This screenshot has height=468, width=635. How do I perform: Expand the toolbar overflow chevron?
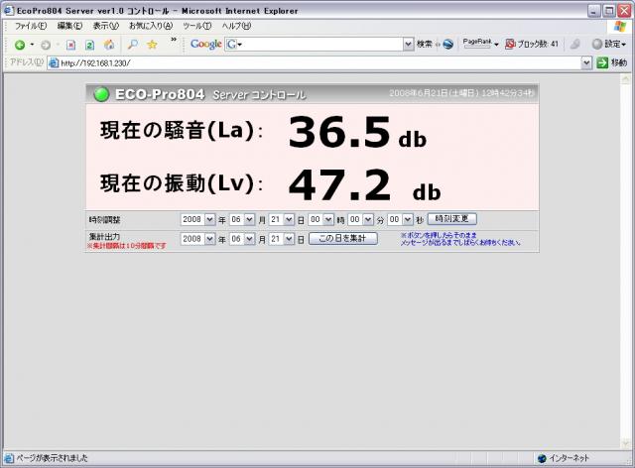point(174,40)
